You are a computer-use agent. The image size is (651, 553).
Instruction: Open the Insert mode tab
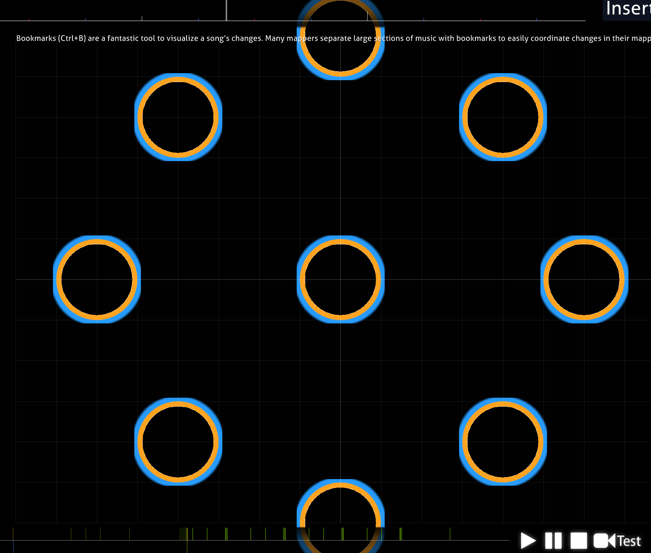(628, 9)
